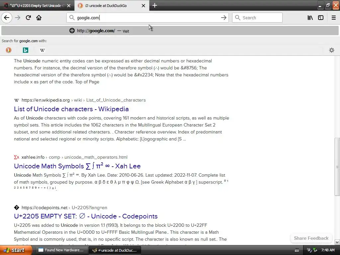This screenshot has height=255, width=340.
Task: Go back to the previous page
Action: [x=7, y=18]
